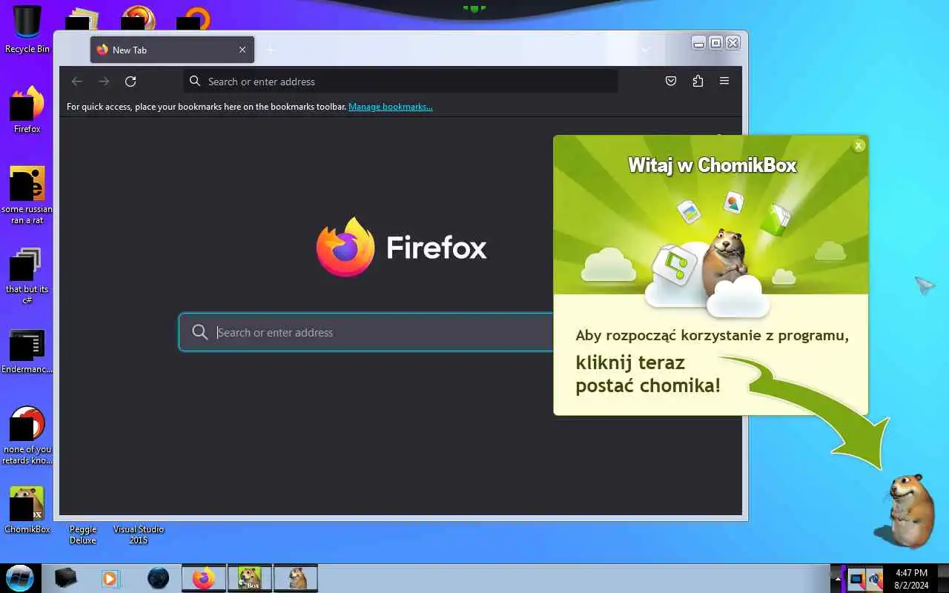
Task: Go forward in Firefox
Action: click(x=104, y=82)
